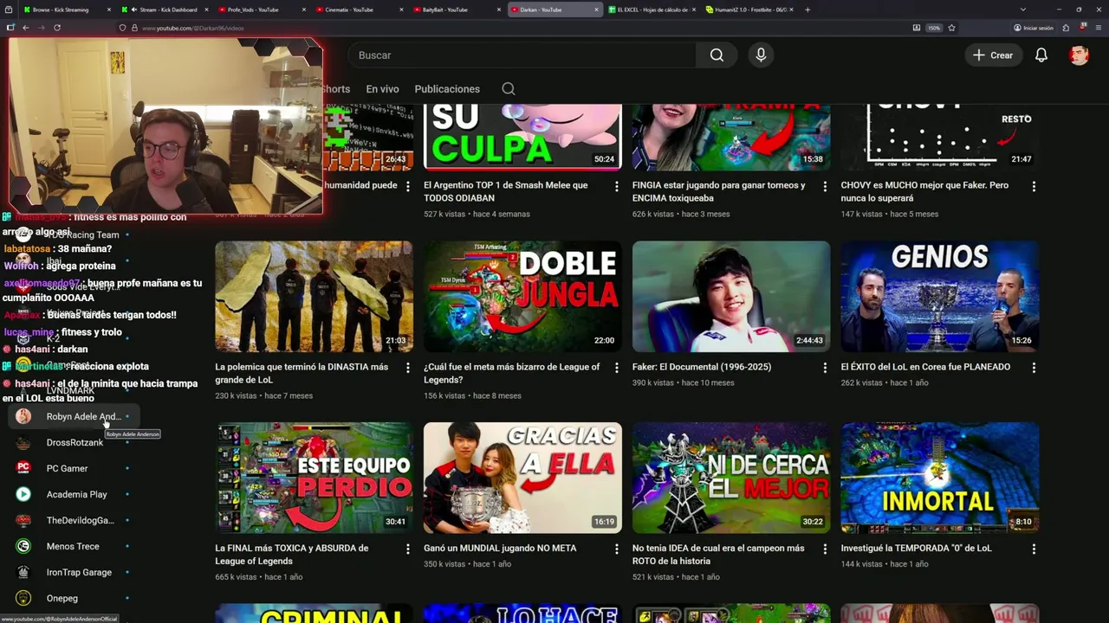The image size is (1109, 623).
Task: Switch to the En vivo tab
Action: 382,89
